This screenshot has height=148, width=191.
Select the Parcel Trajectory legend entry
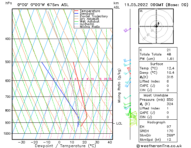pyautogui.click(x=94, y=16)
